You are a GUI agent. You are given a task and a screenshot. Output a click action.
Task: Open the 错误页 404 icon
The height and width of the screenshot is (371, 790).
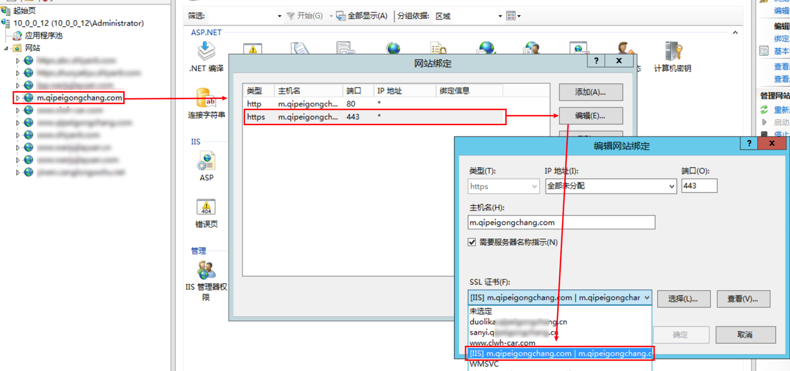click(206, 207)
